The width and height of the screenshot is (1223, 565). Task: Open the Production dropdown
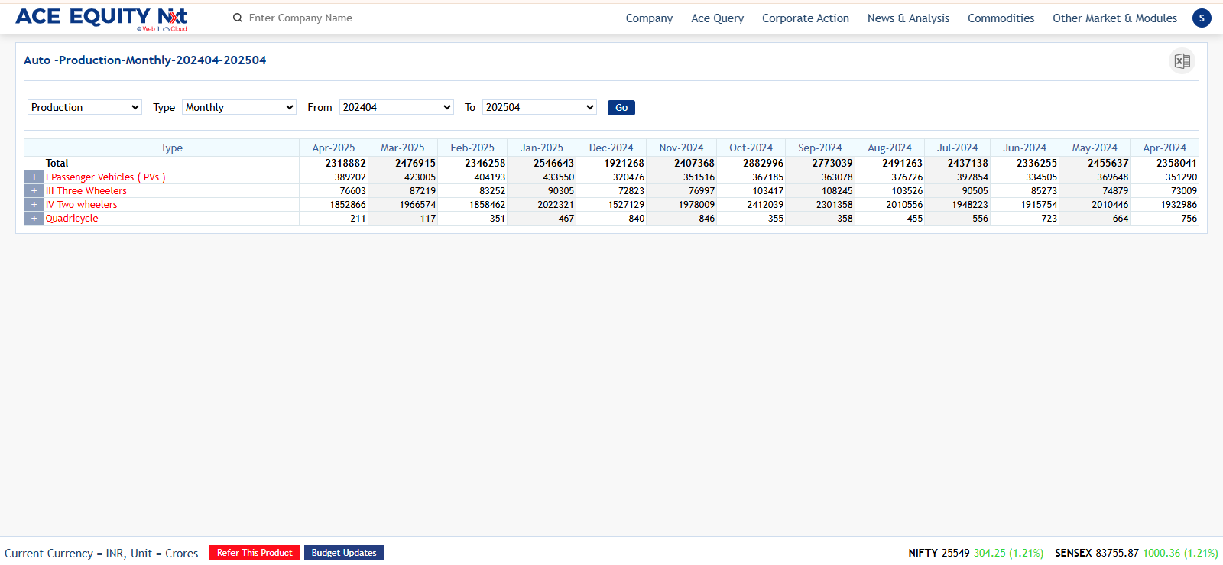(x=85, y=107)
